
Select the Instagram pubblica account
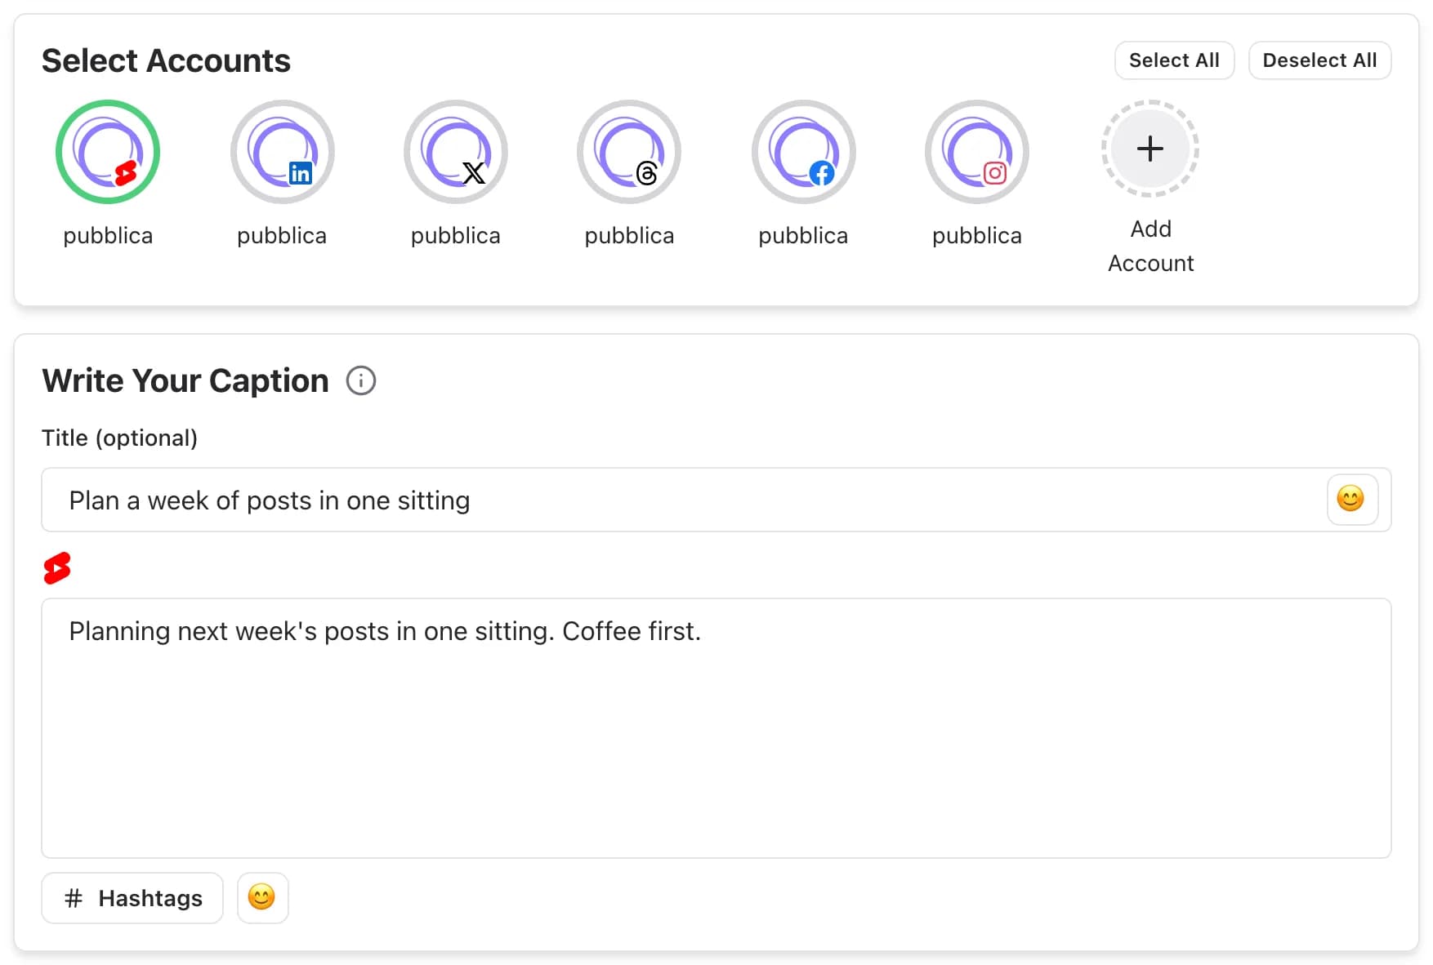tap(977, 152)
